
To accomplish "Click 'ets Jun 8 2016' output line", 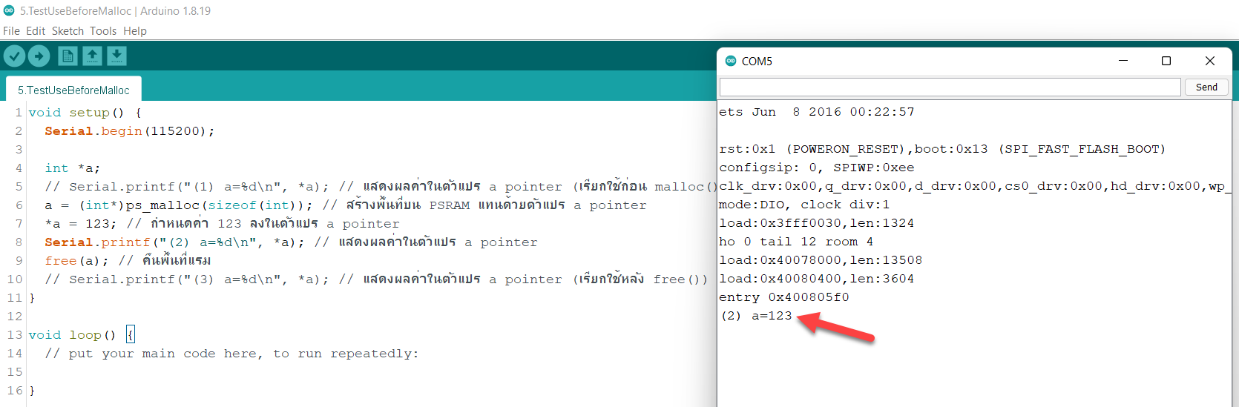I will [817, 112].
